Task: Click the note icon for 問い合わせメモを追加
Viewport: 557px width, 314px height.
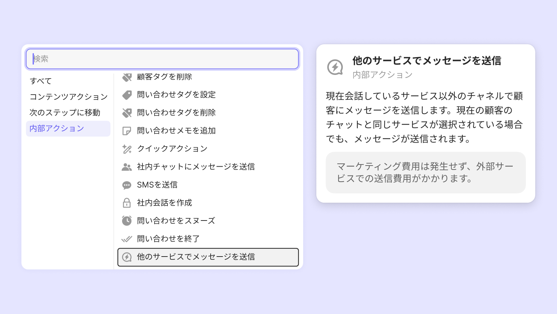Action: [x=127, y=131]
